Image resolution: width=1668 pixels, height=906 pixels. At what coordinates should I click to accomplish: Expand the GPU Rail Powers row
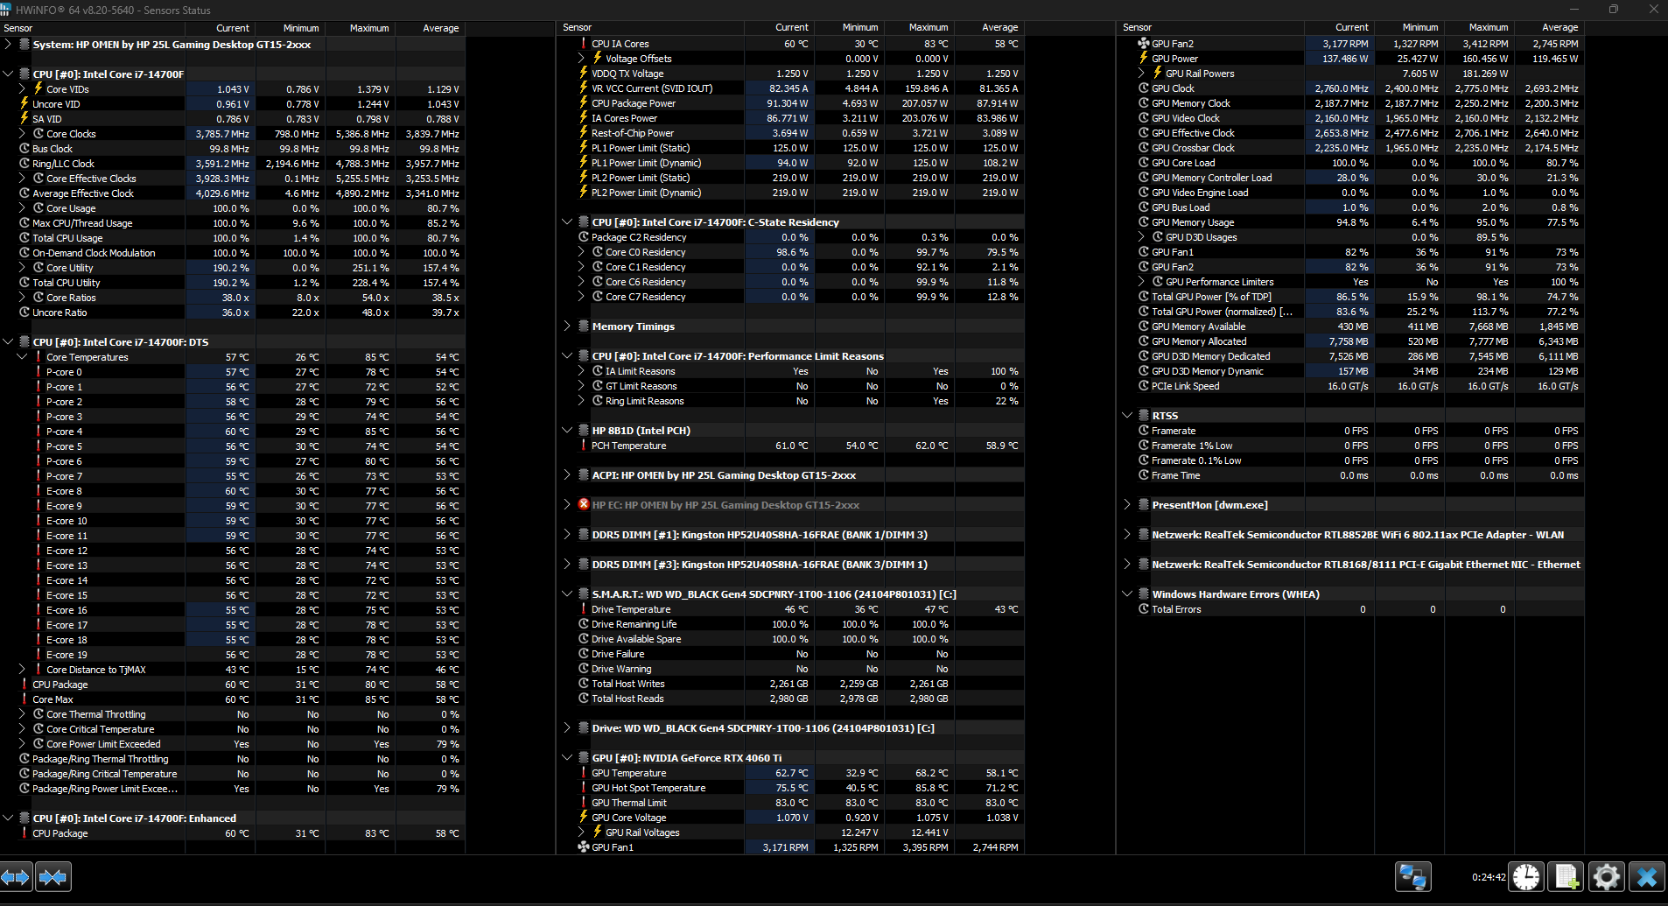pos(1141,74)
